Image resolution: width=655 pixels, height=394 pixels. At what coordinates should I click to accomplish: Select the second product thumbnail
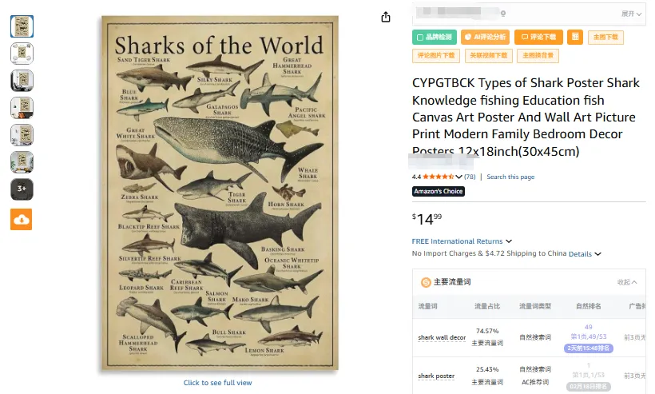pos(22,54)
